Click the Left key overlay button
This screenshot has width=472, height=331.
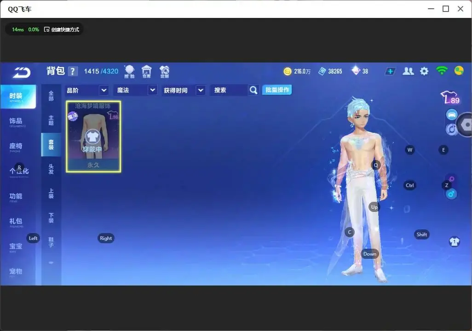pos(33,238)
